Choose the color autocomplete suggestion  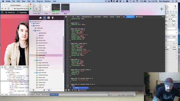pyautogui.click(x=80, y=88)
